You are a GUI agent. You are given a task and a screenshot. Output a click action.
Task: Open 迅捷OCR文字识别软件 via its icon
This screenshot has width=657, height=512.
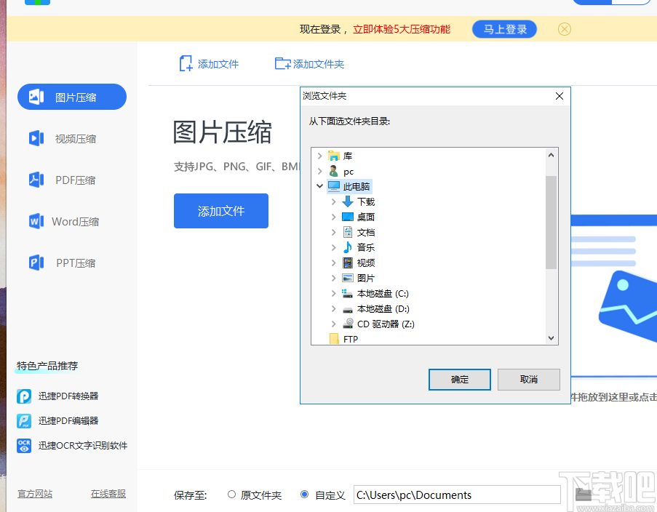click(x=23, y=445)
